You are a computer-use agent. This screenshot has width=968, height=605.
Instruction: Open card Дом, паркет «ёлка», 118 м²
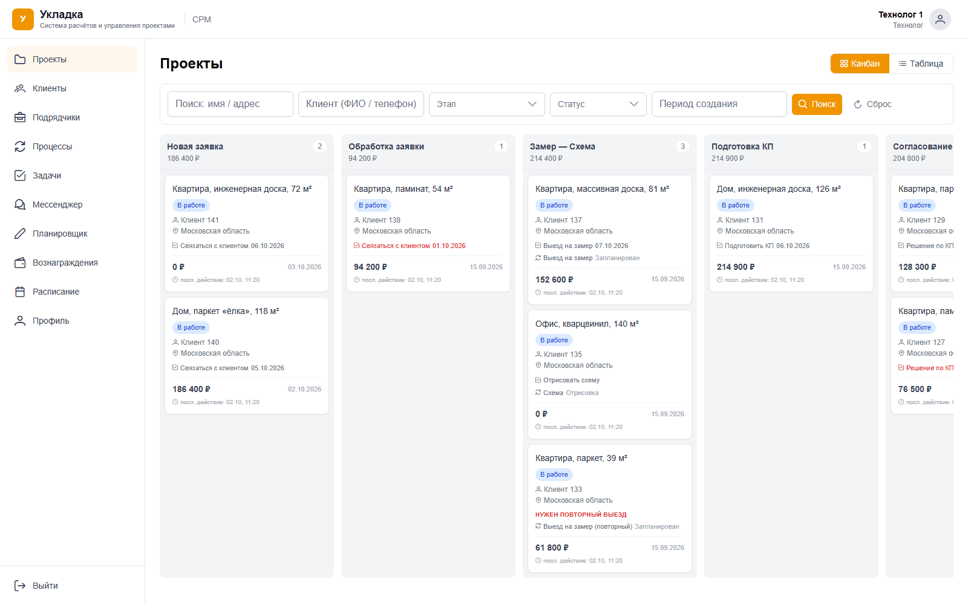pyautogui.click(x=247, y=356)
